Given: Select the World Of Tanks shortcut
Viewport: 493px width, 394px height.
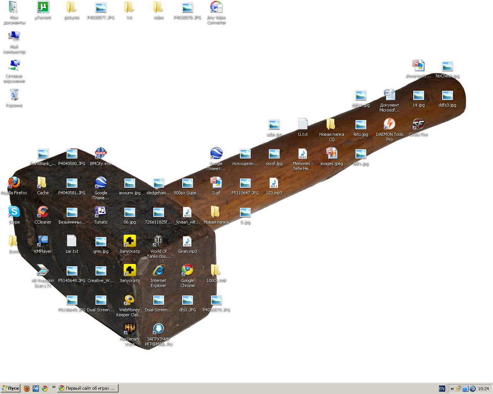Looking at the screenshot, I should pos(158,247).
